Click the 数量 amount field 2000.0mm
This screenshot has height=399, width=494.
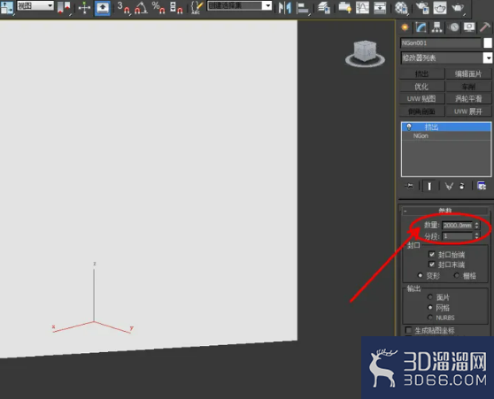(x=458, y=226)
